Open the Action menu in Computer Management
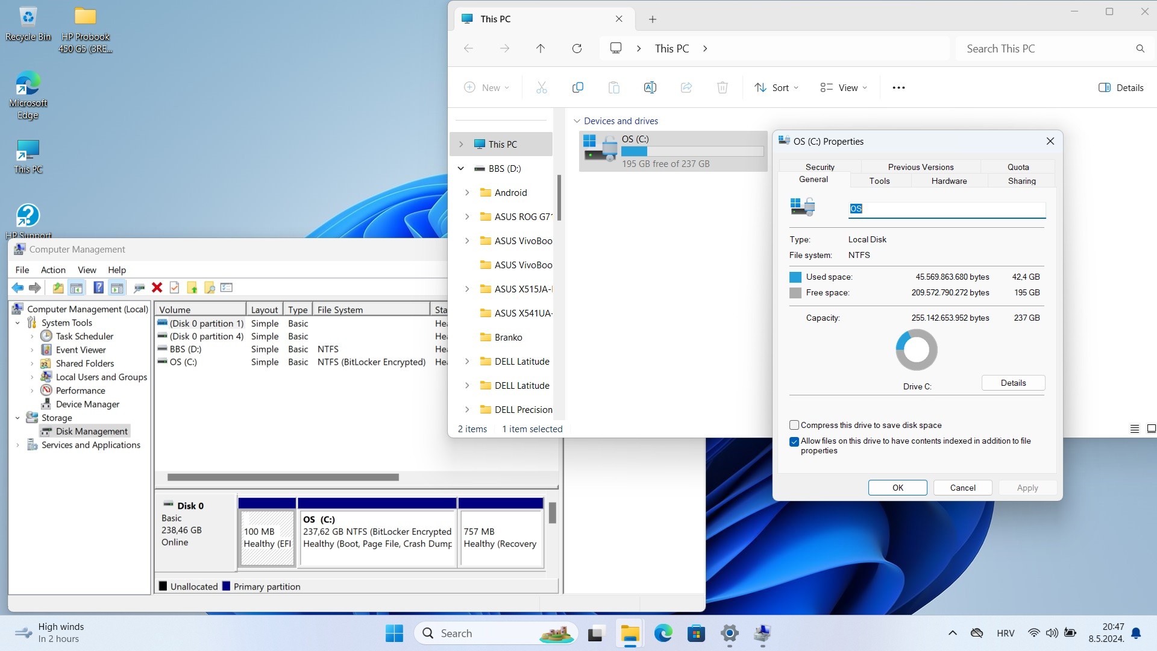The height and width of the screenshot is (651, 1157). tap(53, 269)
